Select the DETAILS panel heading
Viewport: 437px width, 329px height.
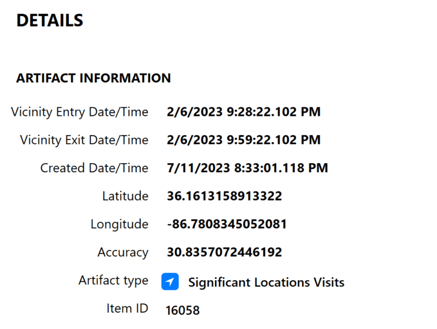[x=50, y=21]
